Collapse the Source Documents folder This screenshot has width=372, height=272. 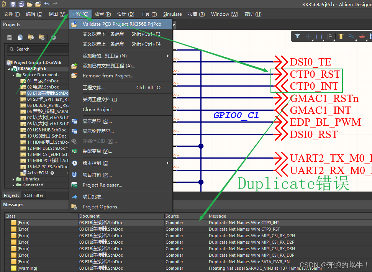[13, 75]
